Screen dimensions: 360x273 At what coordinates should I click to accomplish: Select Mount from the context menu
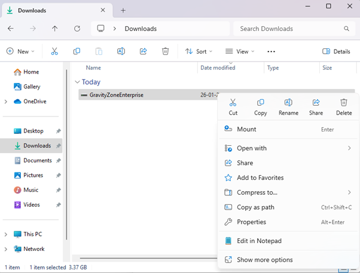tap(246, 129)
